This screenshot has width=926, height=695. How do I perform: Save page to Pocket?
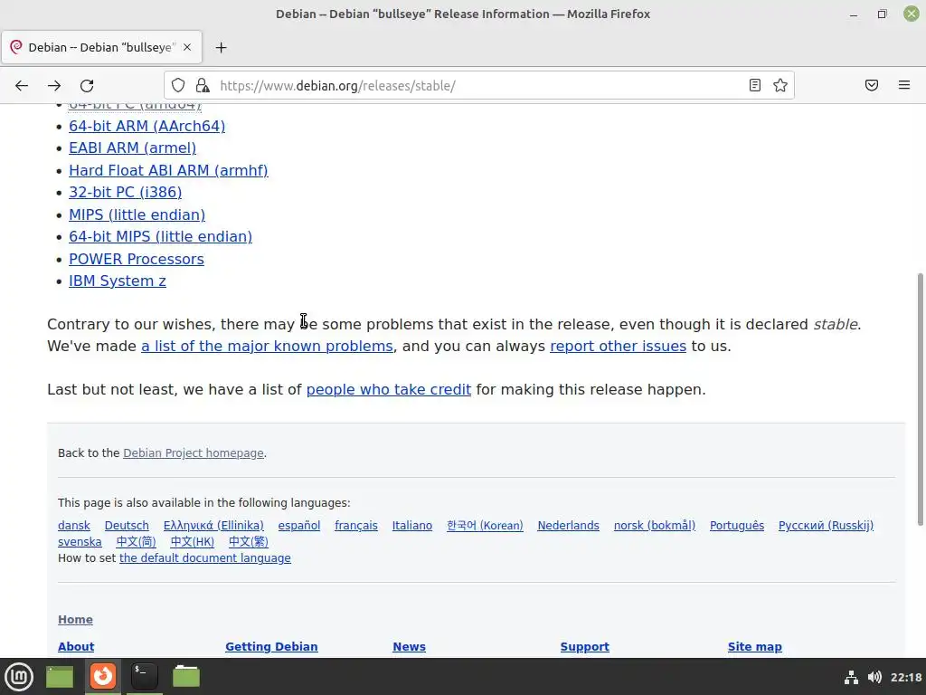[x=872, y=86]
